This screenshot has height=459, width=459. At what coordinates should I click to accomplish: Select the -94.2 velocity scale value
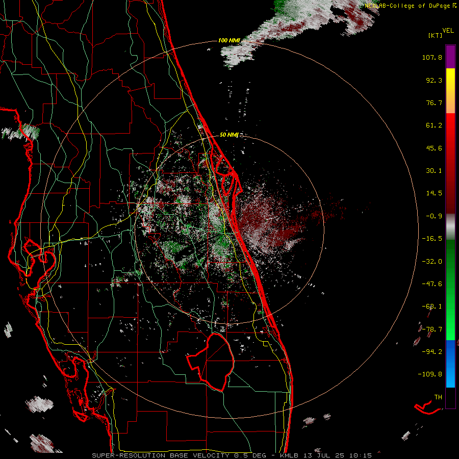pos(432,352)
